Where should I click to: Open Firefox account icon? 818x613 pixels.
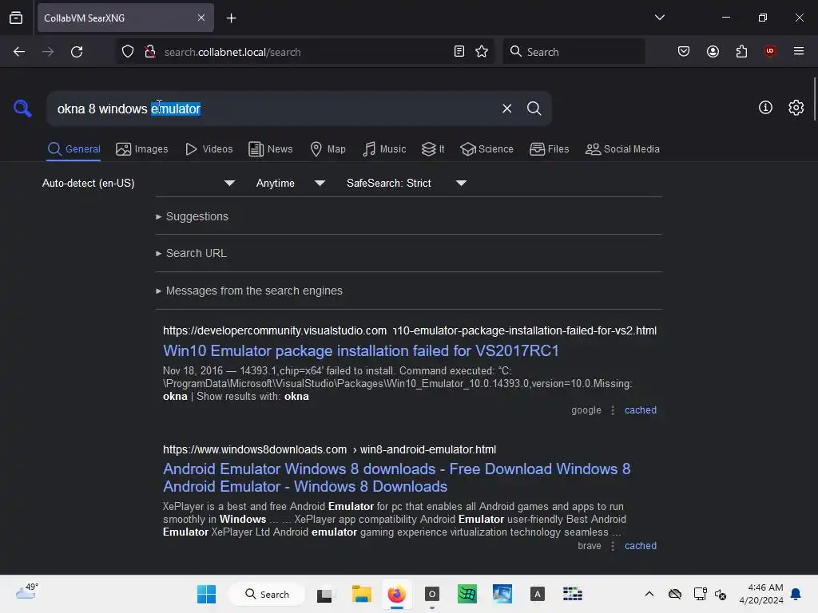tap(713, 51)
